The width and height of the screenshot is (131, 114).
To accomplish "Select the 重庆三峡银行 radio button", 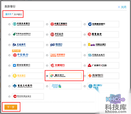I will coord(9,86).
